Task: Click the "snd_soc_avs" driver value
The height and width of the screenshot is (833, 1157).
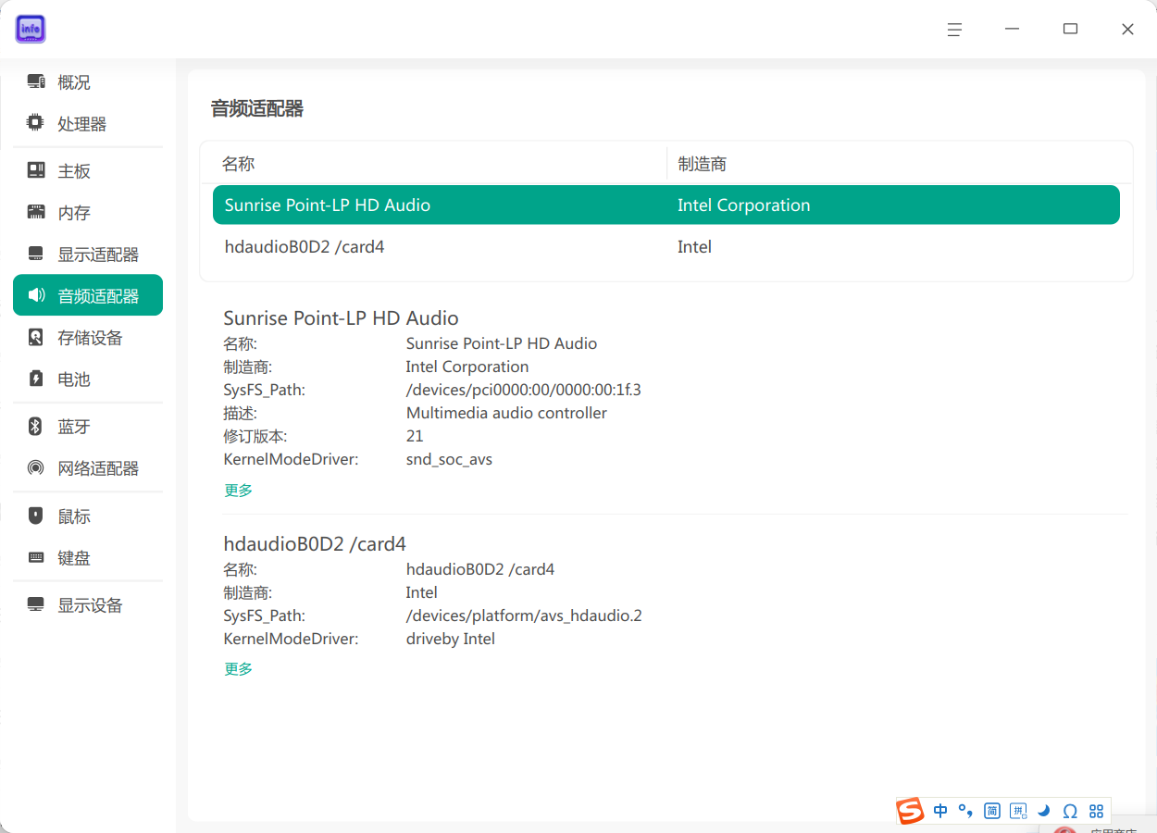Action: point(449,459)
